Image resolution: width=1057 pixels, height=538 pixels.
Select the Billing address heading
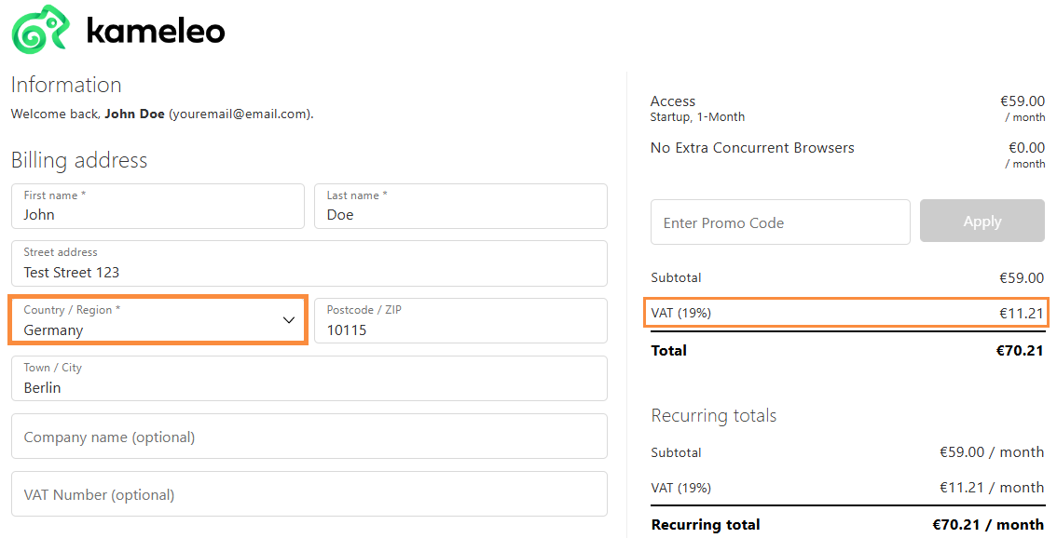coord(79,160)
